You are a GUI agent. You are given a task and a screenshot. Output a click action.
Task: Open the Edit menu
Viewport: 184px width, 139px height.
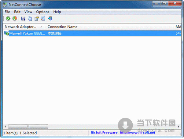pos(17,12)
